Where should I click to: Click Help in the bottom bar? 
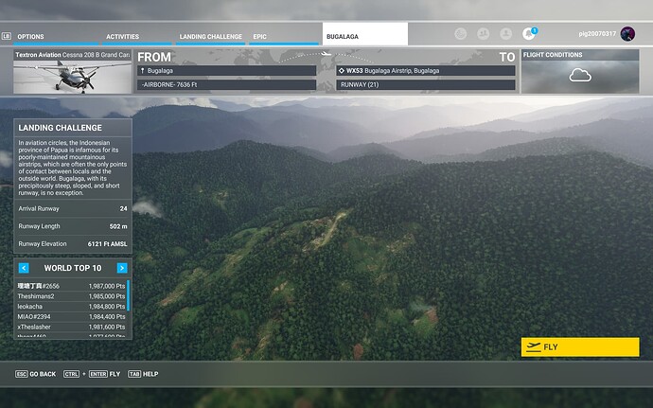143,374
